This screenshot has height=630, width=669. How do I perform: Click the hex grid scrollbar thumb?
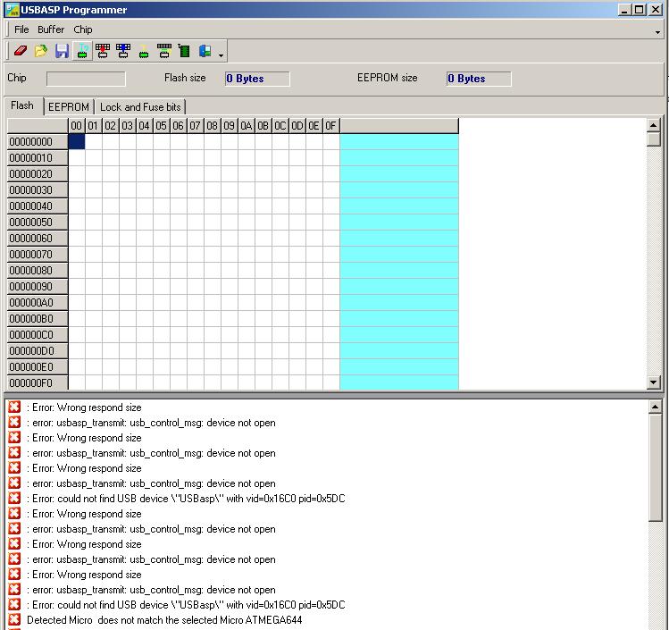(654, 139)
